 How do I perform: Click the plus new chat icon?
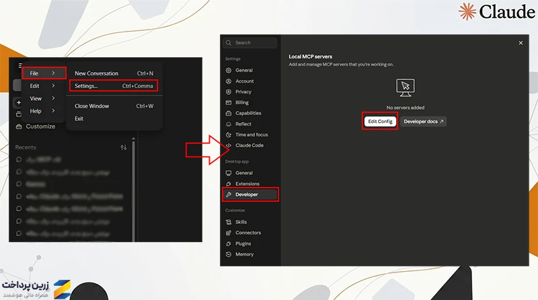[19, 102]
